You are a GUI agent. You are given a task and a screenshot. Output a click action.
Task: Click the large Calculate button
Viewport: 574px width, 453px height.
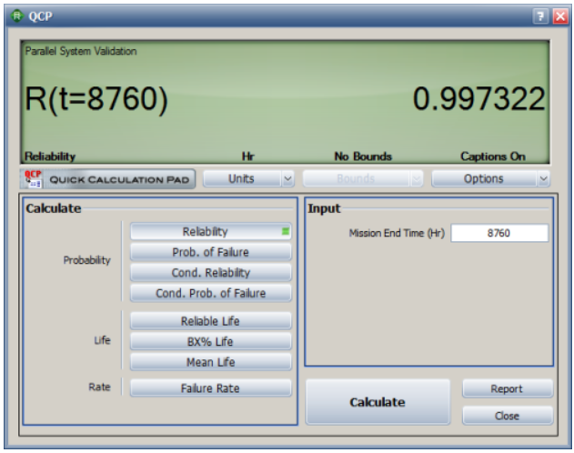[x=378, y=402]
